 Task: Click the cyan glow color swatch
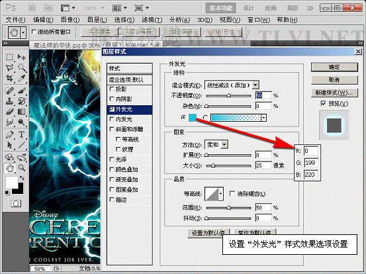(193, 118)
